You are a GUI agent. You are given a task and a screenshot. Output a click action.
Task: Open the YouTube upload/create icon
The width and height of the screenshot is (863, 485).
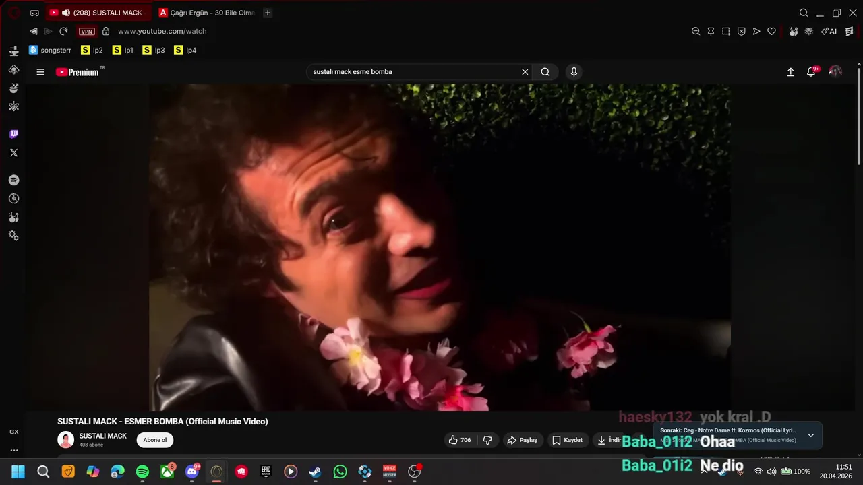coord(791,72)
